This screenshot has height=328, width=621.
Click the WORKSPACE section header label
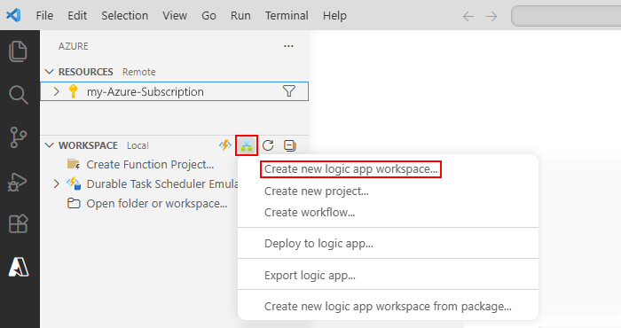click(88, 145)
